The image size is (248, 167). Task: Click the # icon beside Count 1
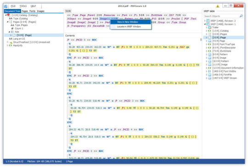(x=12, y=29)
